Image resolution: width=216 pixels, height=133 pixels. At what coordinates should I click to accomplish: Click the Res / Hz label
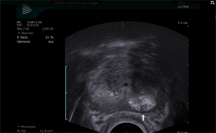pyautogui.click(x=23, y=29)
